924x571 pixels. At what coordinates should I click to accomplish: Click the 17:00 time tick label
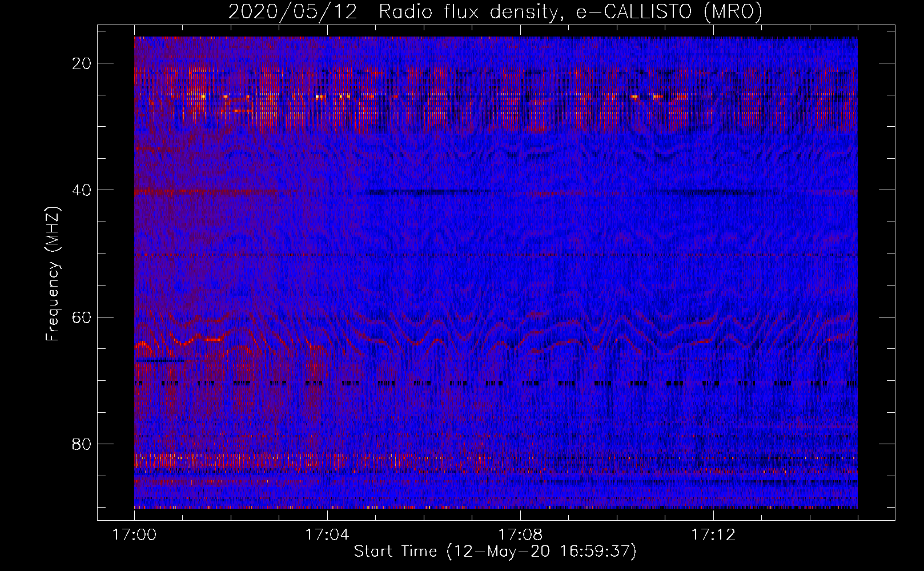(134, 535)
